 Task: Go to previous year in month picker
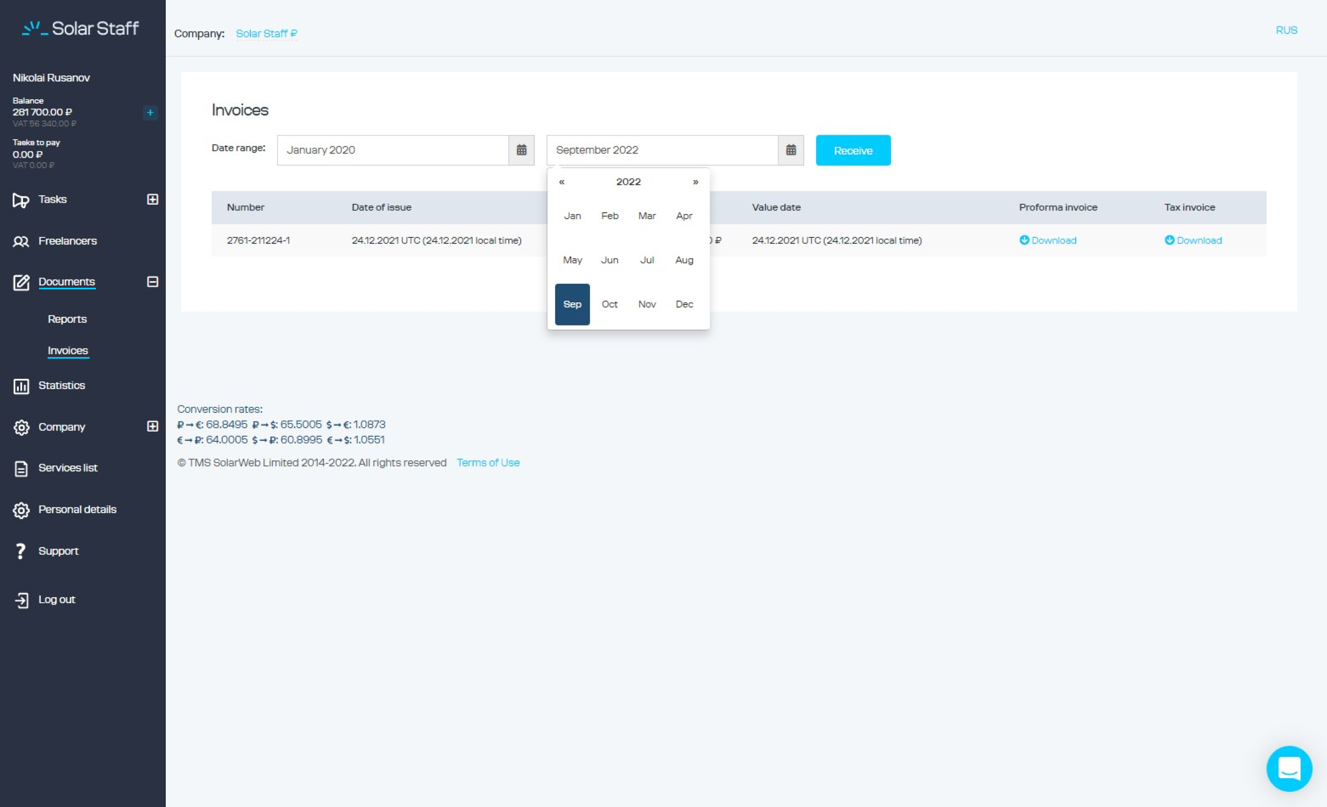pyautogui.click(x=561, y=182)
